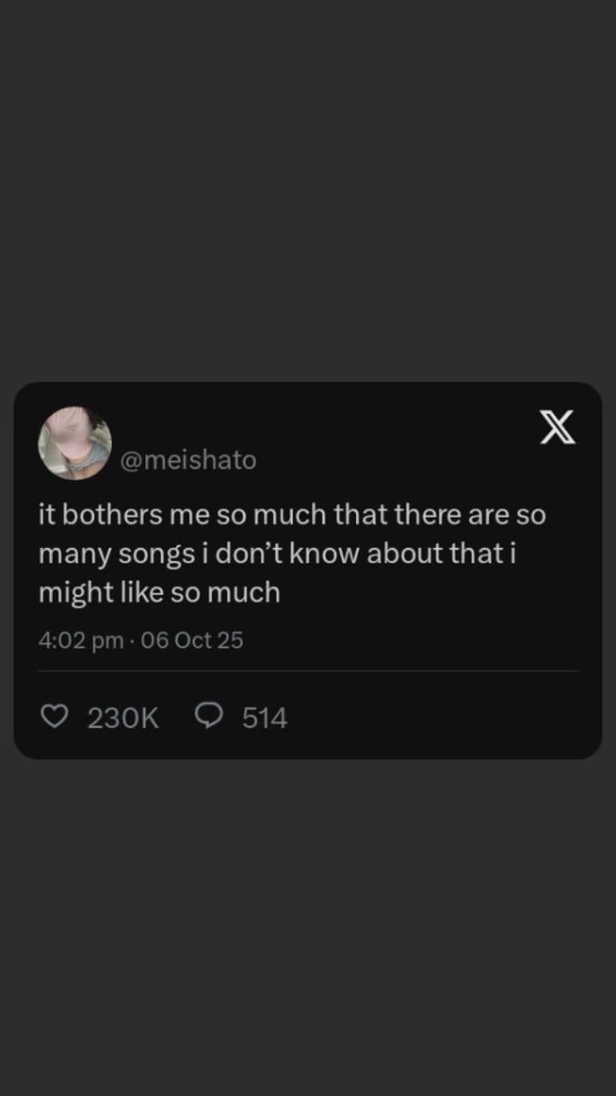Viewport: 616px width, 1096px height.
Task: Open the meishato profile picture
Action: point(74,444)
